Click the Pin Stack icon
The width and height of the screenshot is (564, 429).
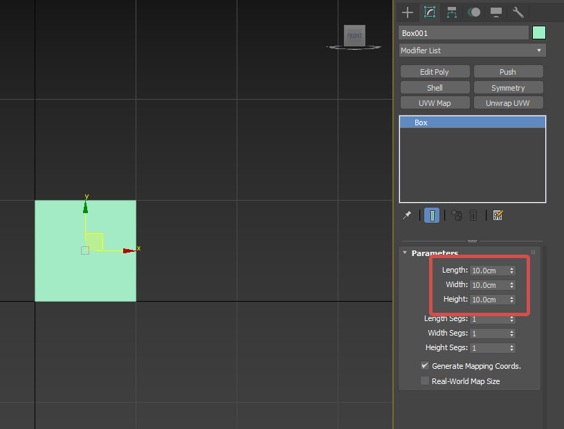click(x=407, y=215)
